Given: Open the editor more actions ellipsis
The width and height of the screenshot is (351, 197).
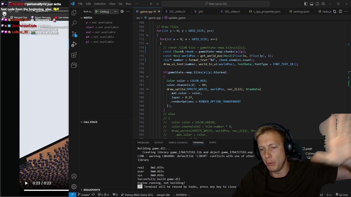Looking at the screenshot, I should [x=346, y=11].
